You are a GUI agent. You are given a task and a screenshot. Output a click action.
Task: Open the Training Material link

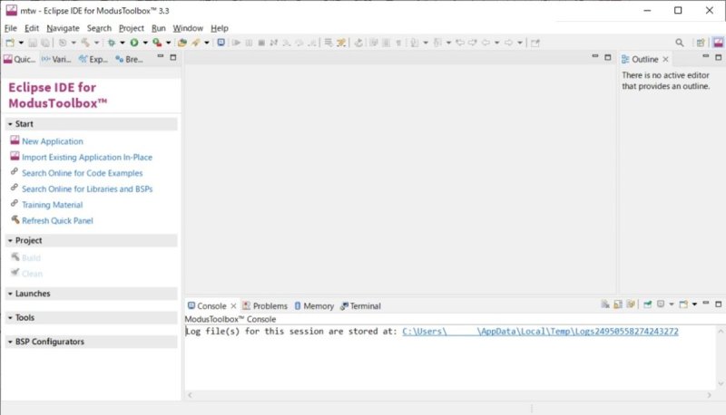click(x=53, y=205)
